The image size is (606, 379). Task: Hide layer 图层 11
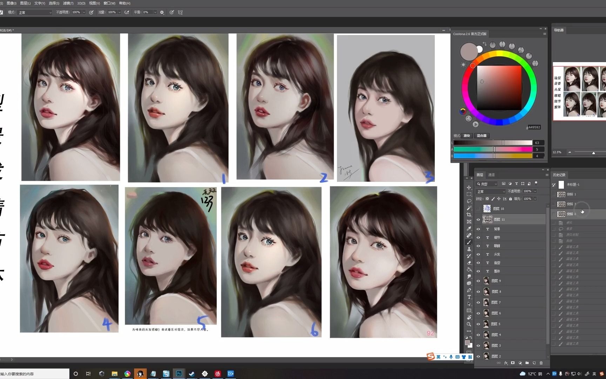478,219
